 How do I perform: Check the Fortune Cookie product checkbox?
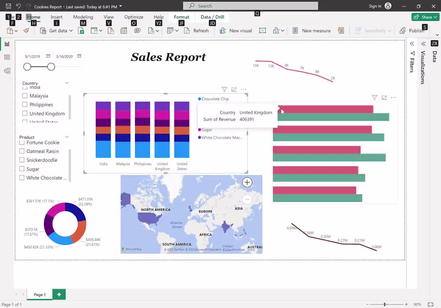coord(22,143)
